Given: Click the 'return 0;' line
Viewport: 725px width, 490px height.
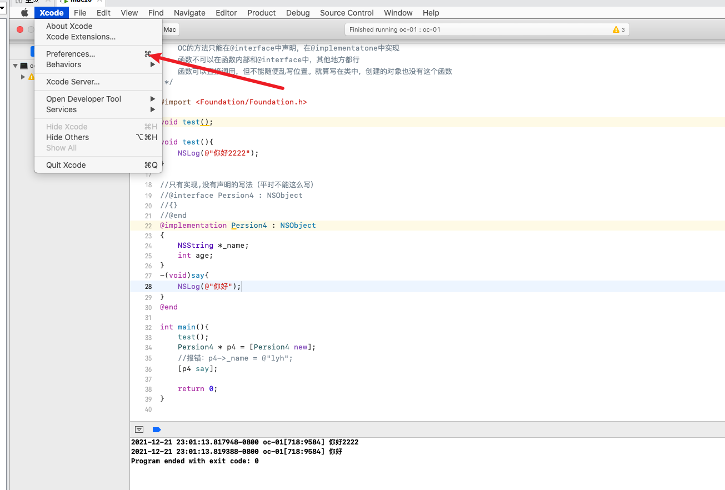Looking at the screenshot, I should click(198, 388).
